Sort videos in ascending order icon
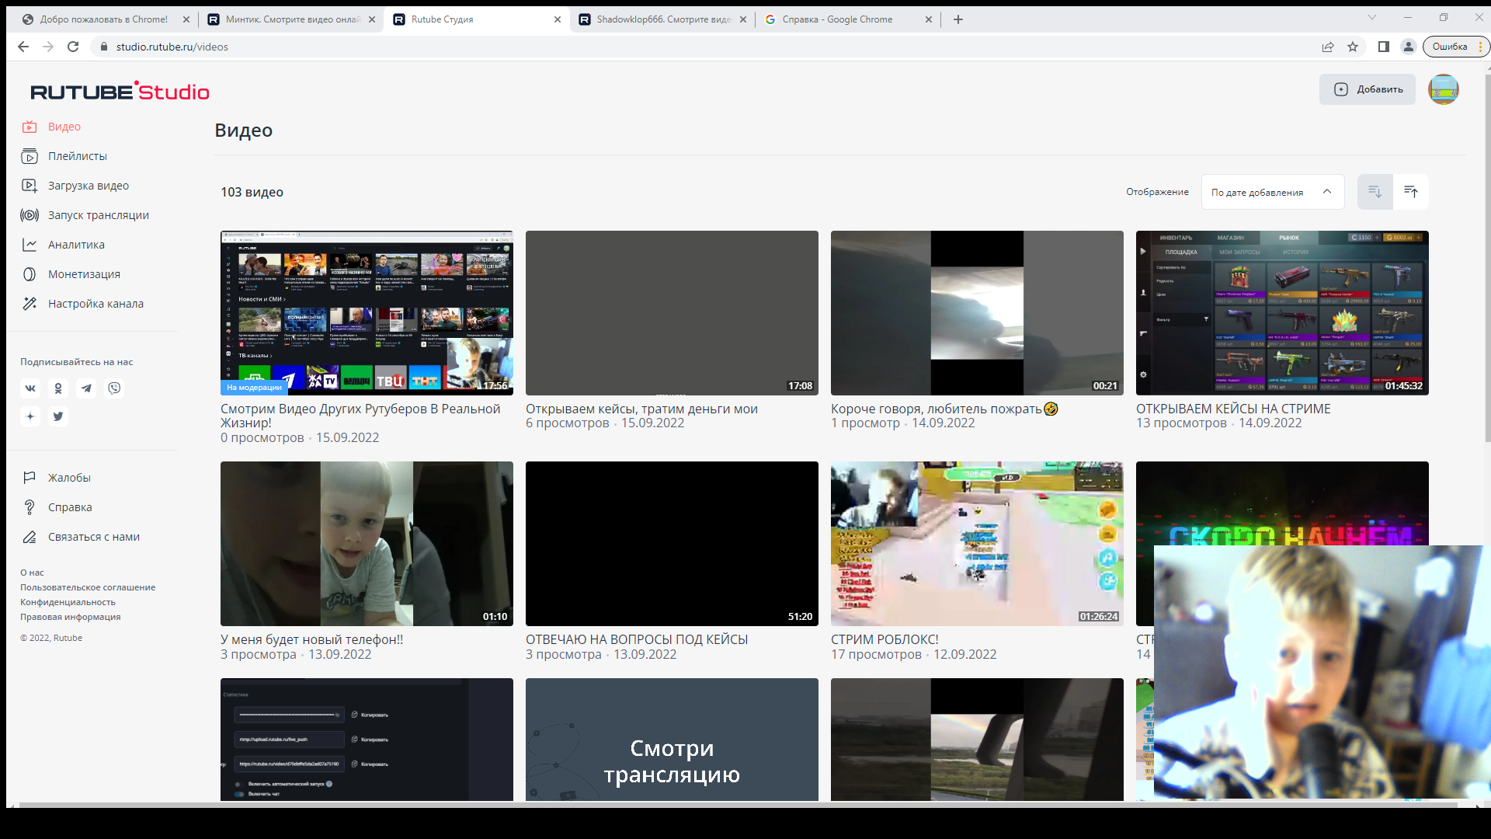The height and width of the screenshot is (839, 1491). click(1410, 192)
